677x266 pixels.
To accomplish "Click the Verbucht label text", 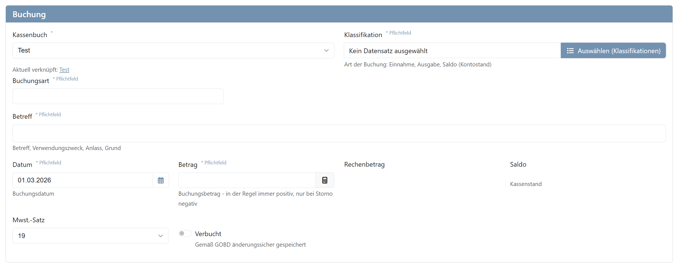I will tap(208, 233).
